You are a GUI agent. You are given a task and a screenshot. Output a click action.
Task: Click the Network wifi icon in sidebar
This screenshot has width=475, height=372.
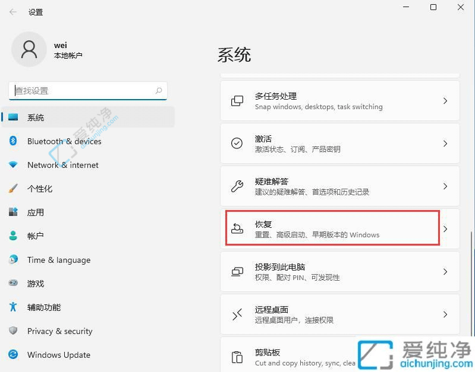tap(13, 164)
